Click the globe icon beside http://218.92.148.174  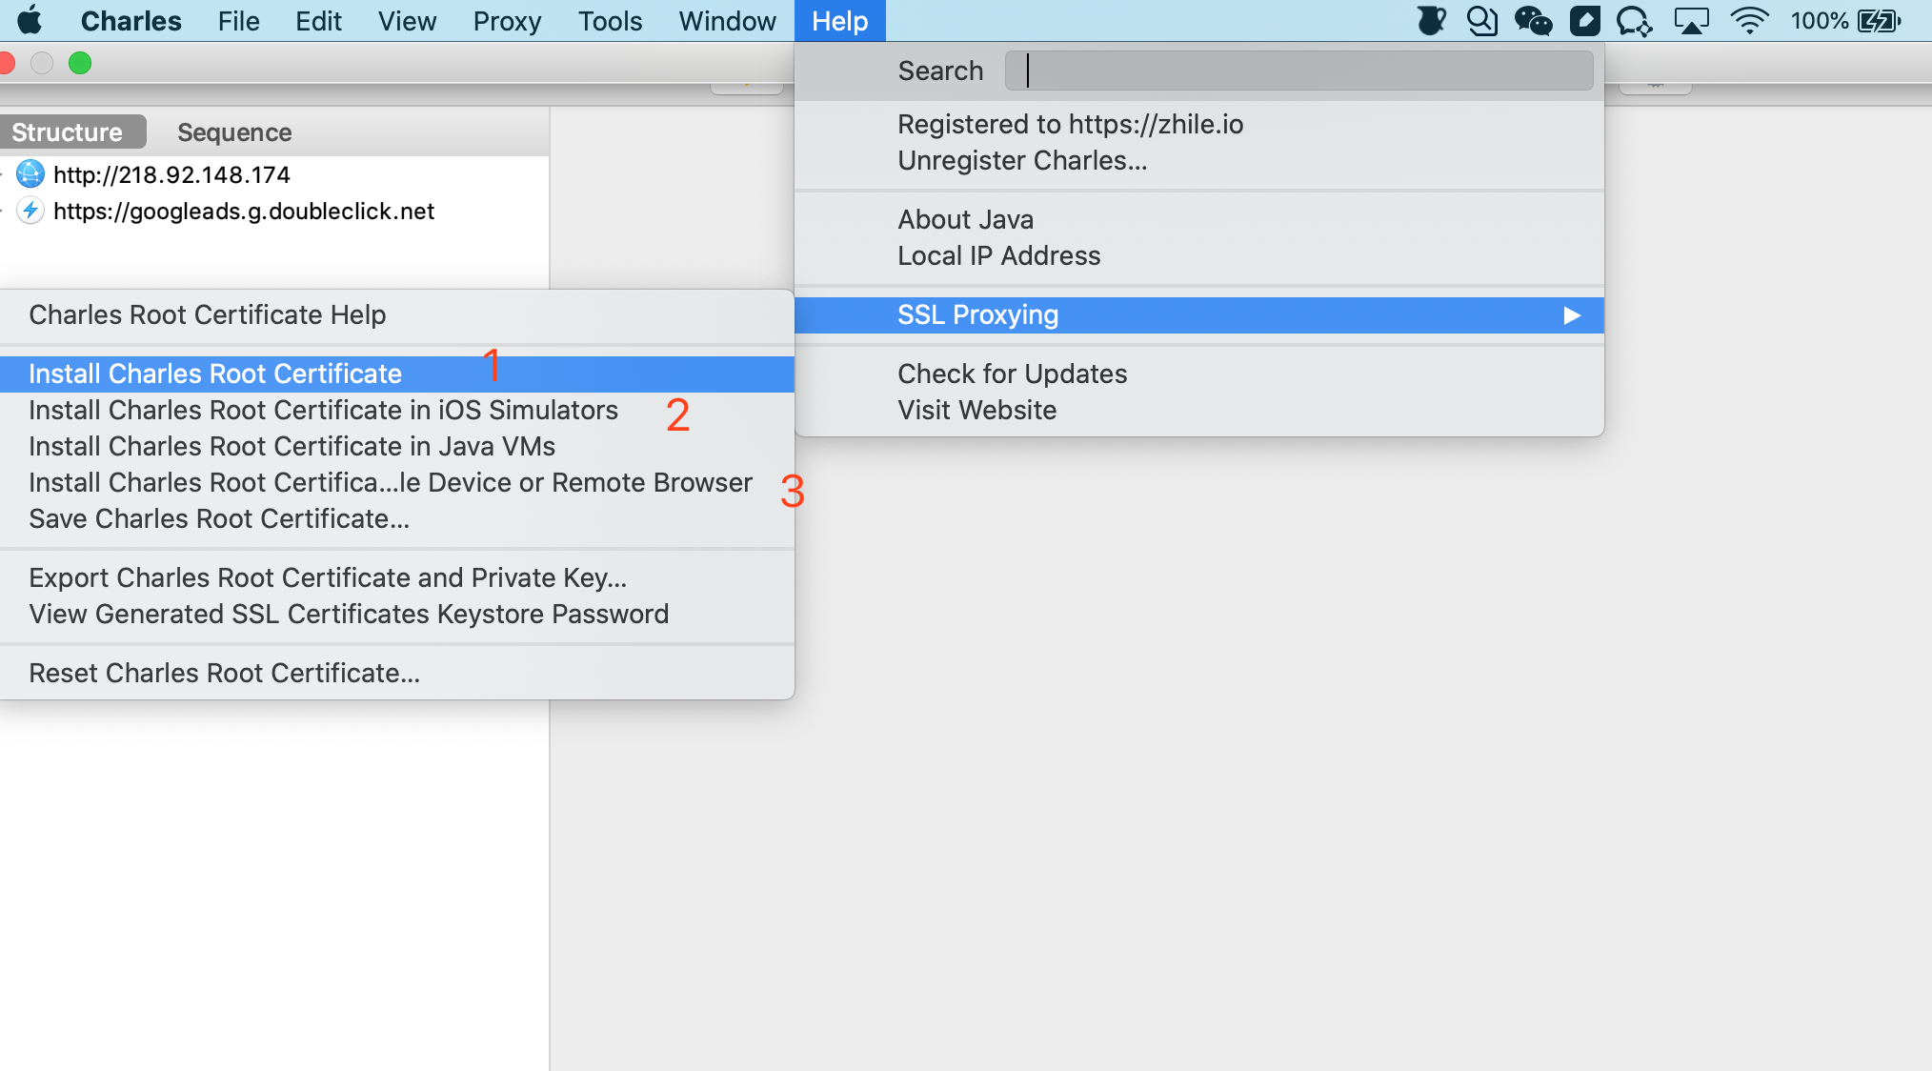coord(31,174)
